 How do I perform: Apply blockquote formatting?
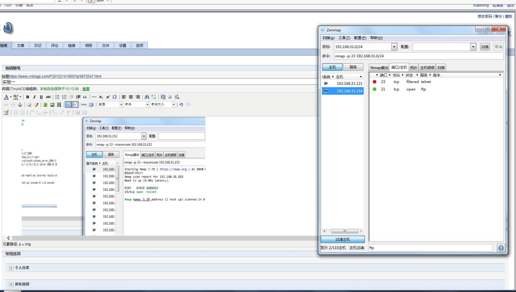85,97
